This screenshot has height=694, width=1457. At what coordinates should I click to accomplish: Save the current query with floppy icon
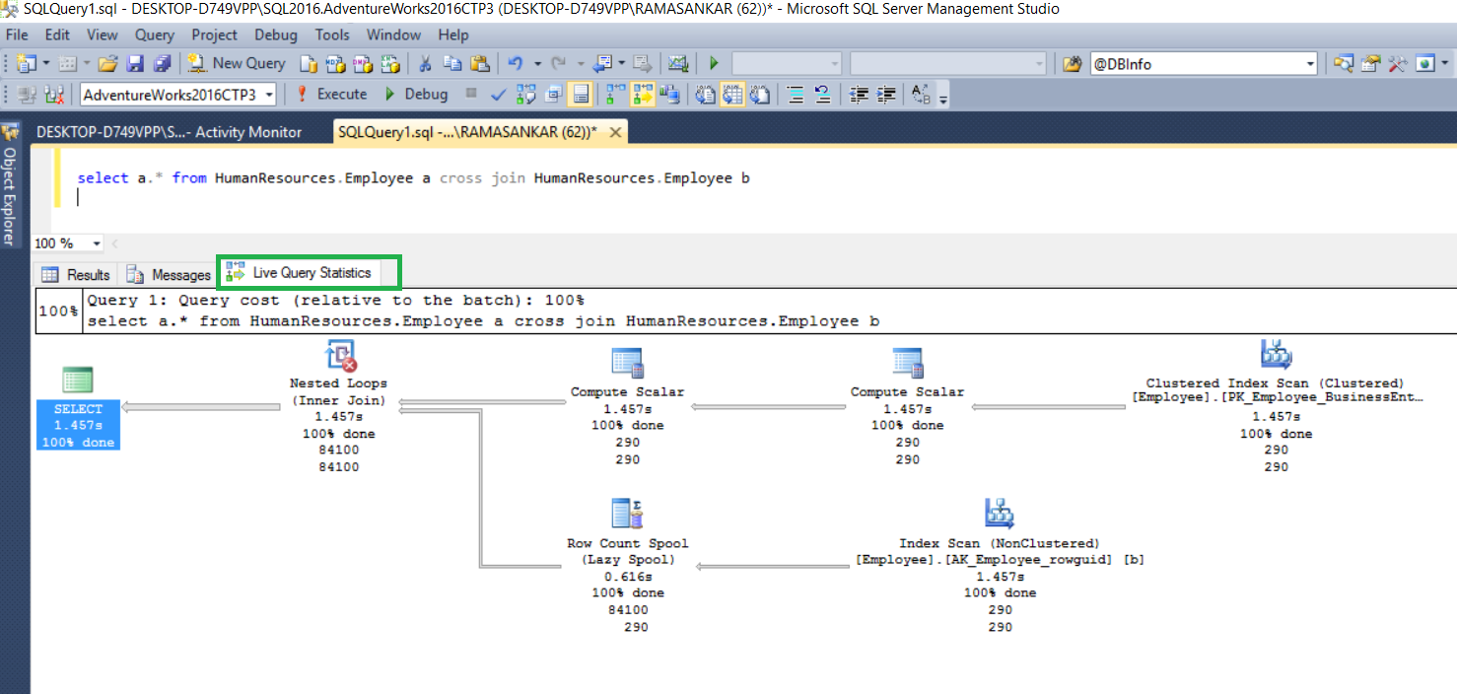click(135, 63)
